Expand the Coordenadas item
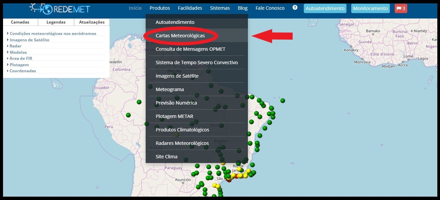Screen dimensions: 440x200 (23, 71)
